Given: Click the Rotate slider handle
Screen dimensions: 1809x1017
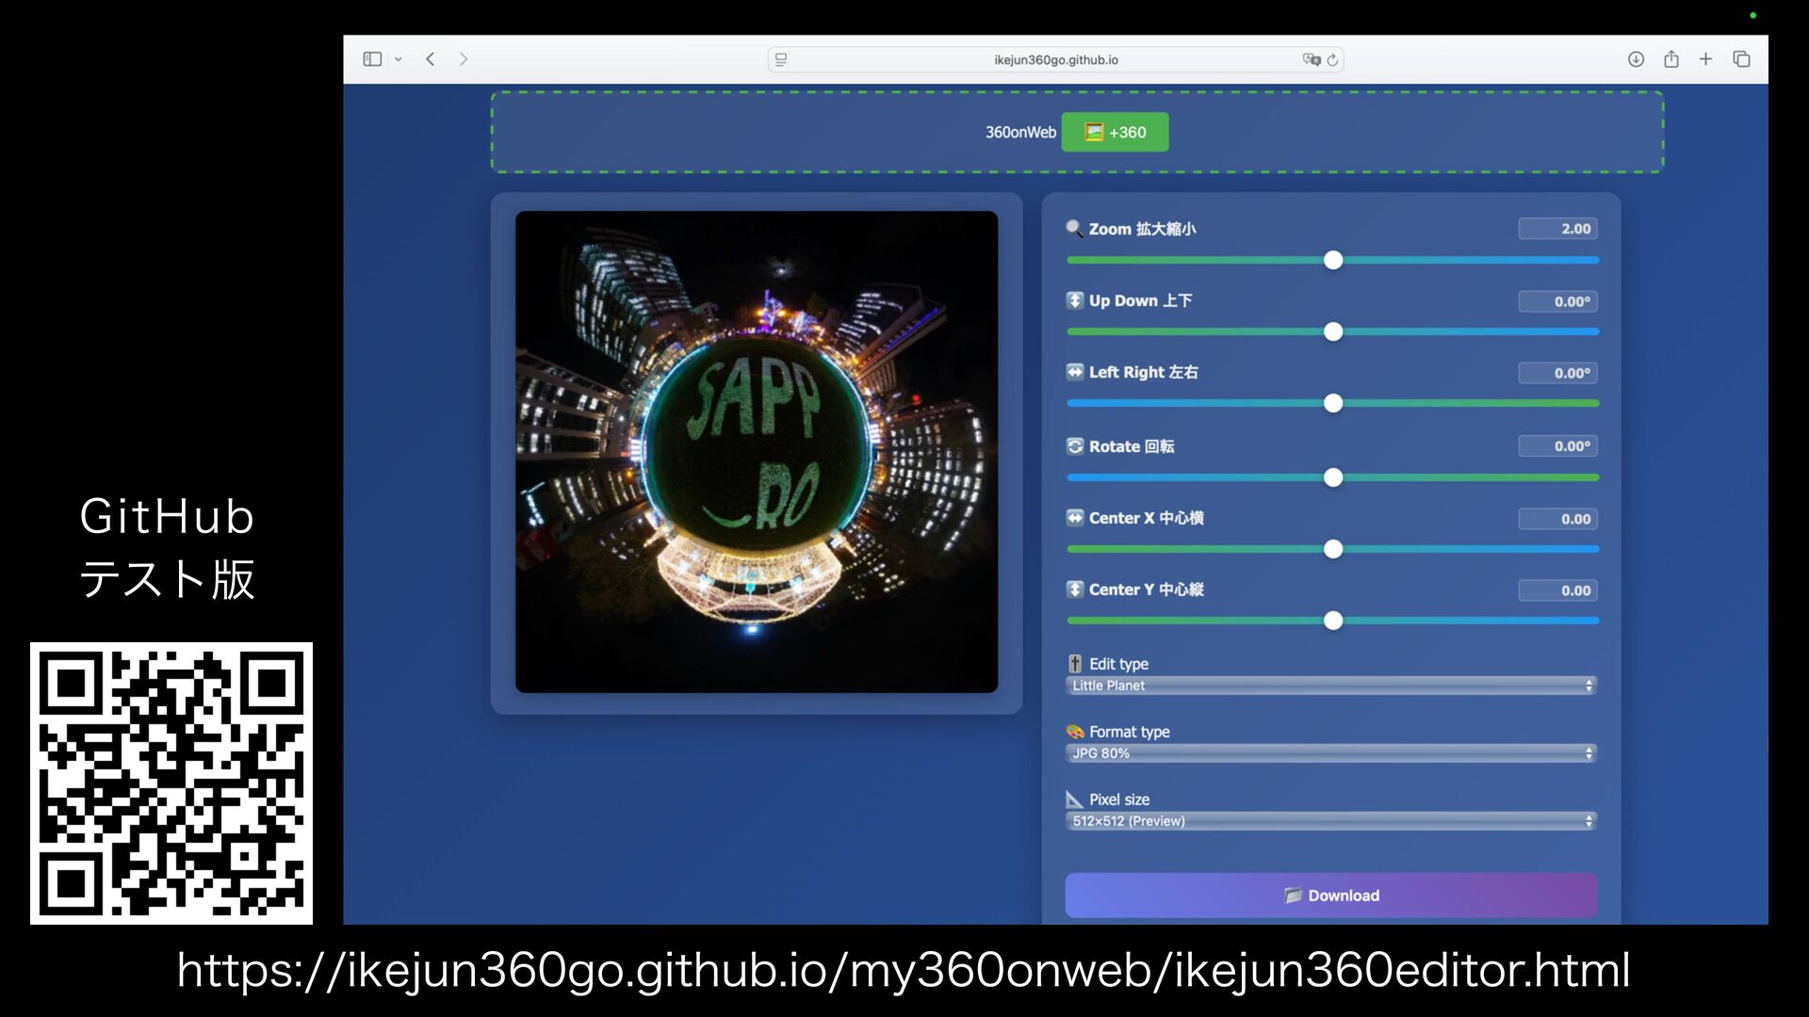Looking at the screenshot, I should (1333, 477).
